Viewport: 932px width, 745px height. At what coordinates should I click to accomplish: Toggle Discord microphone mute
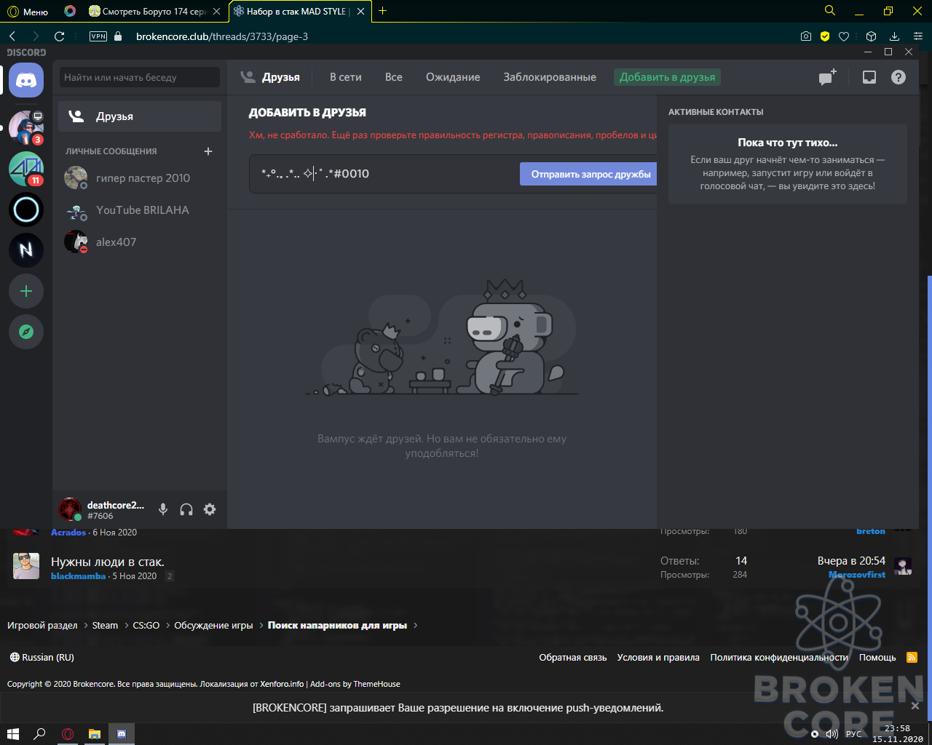tap(163, 509)
